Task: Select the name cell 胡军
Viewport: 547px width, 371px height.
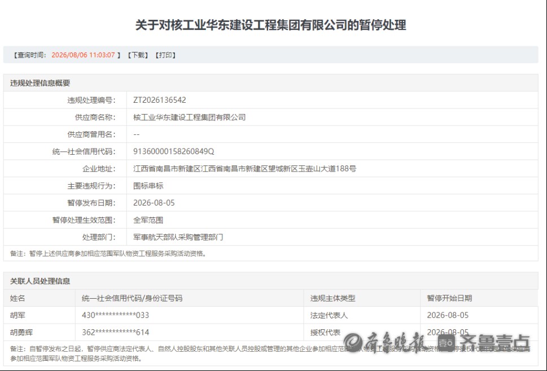Action: [17, 315]
